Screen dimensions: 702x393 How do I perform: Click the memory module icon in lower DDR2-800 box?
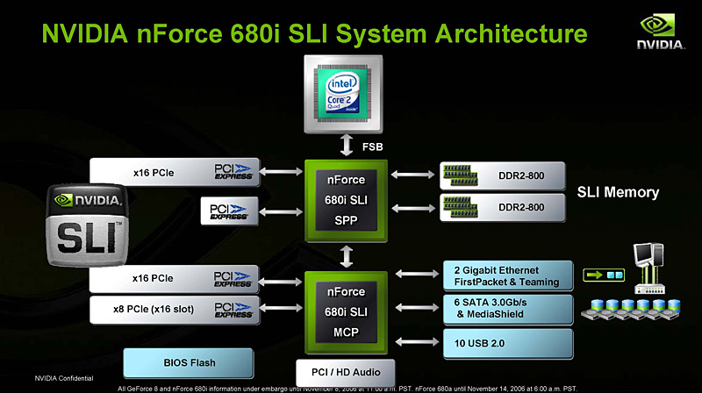[460, 207]
